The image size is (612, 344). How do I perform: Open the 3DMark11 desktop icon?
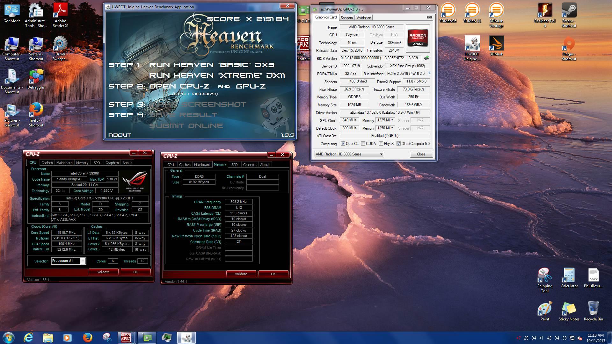472,13
